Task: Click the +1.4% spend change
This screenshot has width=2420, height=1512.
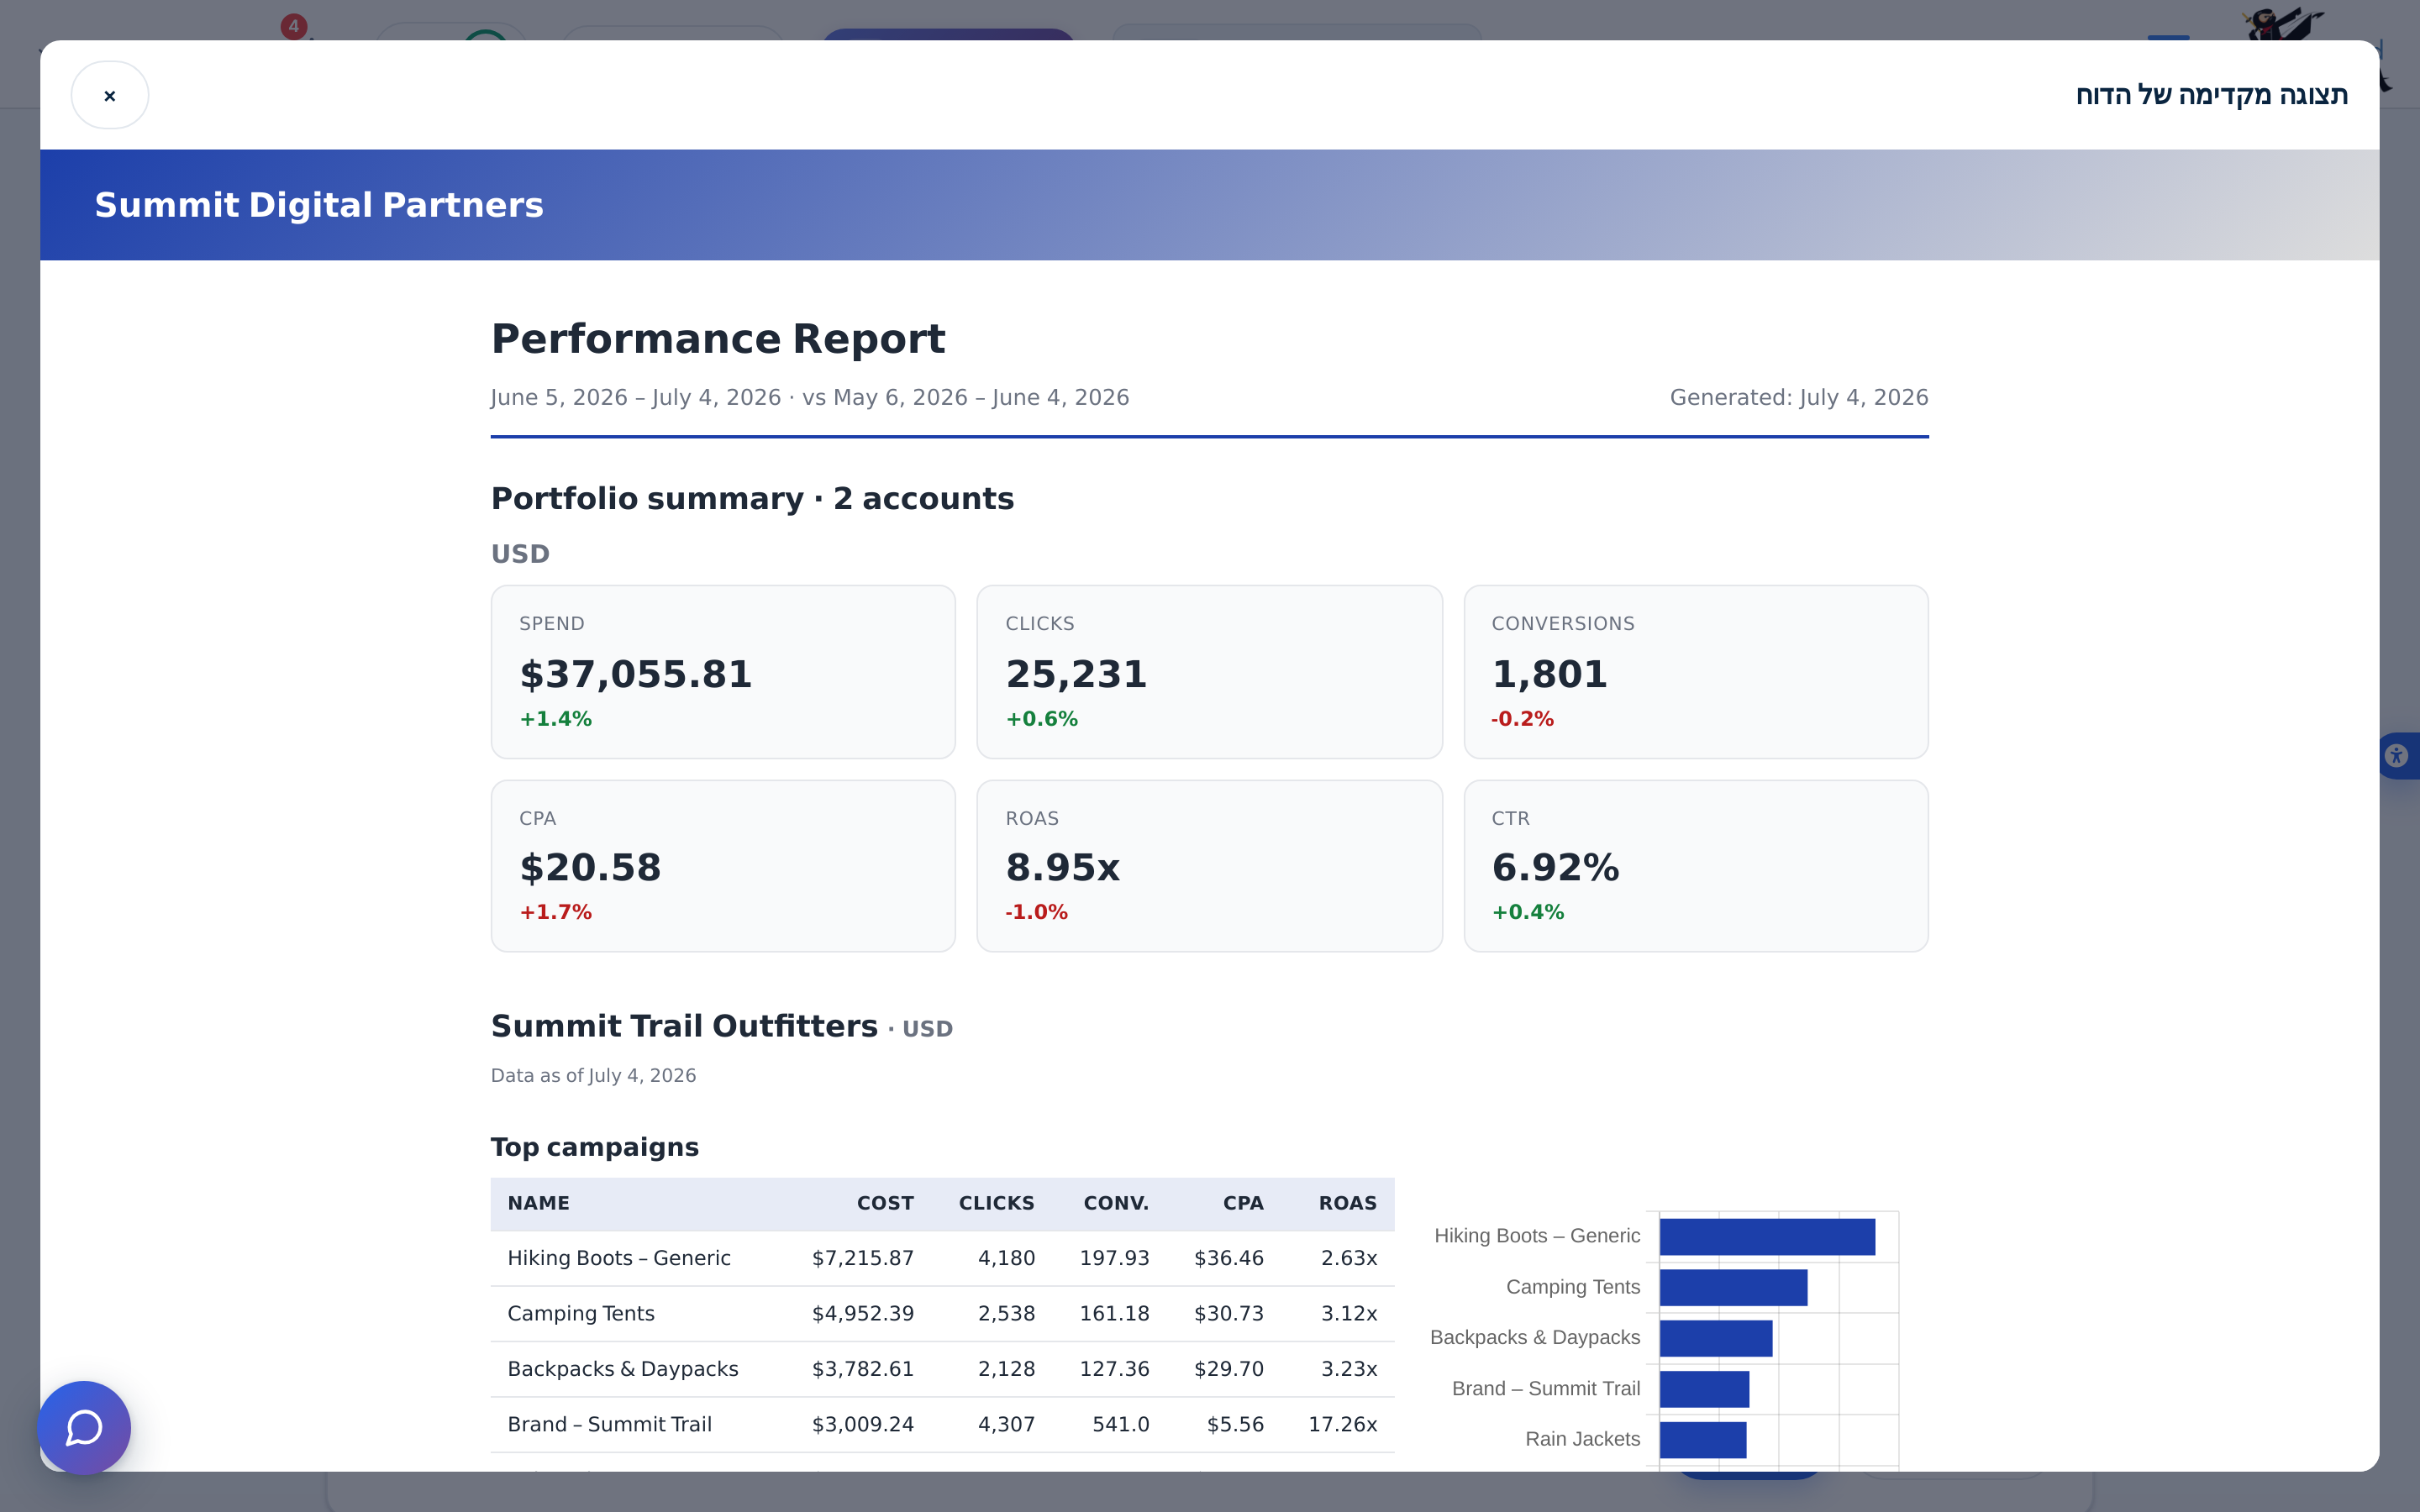Action: coord(556,719)
